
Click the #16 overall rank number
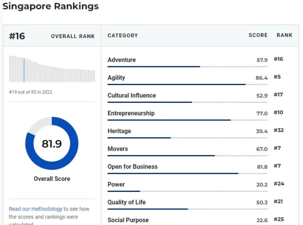(x=17, y=36)
